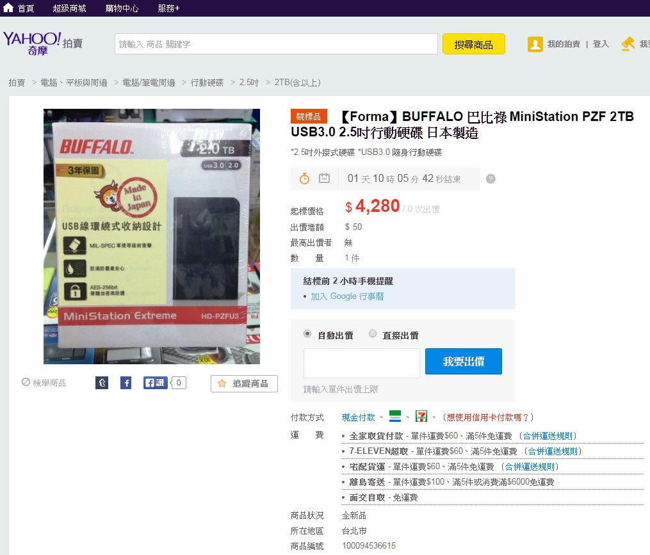Screen dimensions: 650x555
Task: Click the 我的拍賣 link
Action: tap(564, 44)
